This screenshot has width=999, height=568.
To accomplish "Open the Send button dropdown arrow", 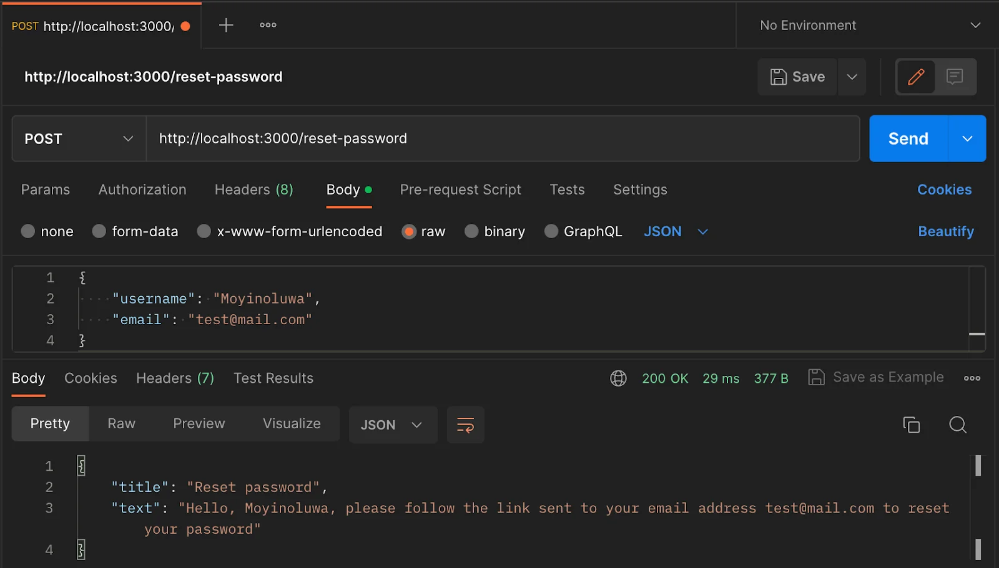I will (x=967, y=138).
